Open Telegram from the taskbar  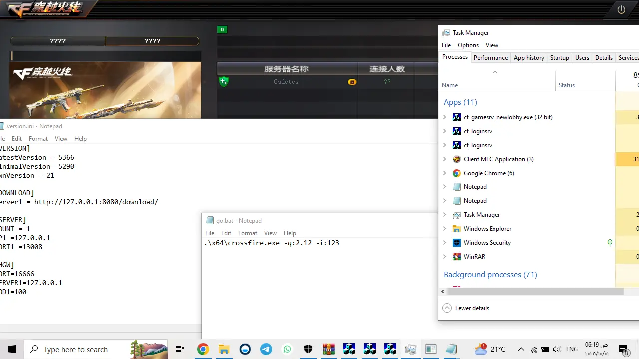[x=266, y=349]
